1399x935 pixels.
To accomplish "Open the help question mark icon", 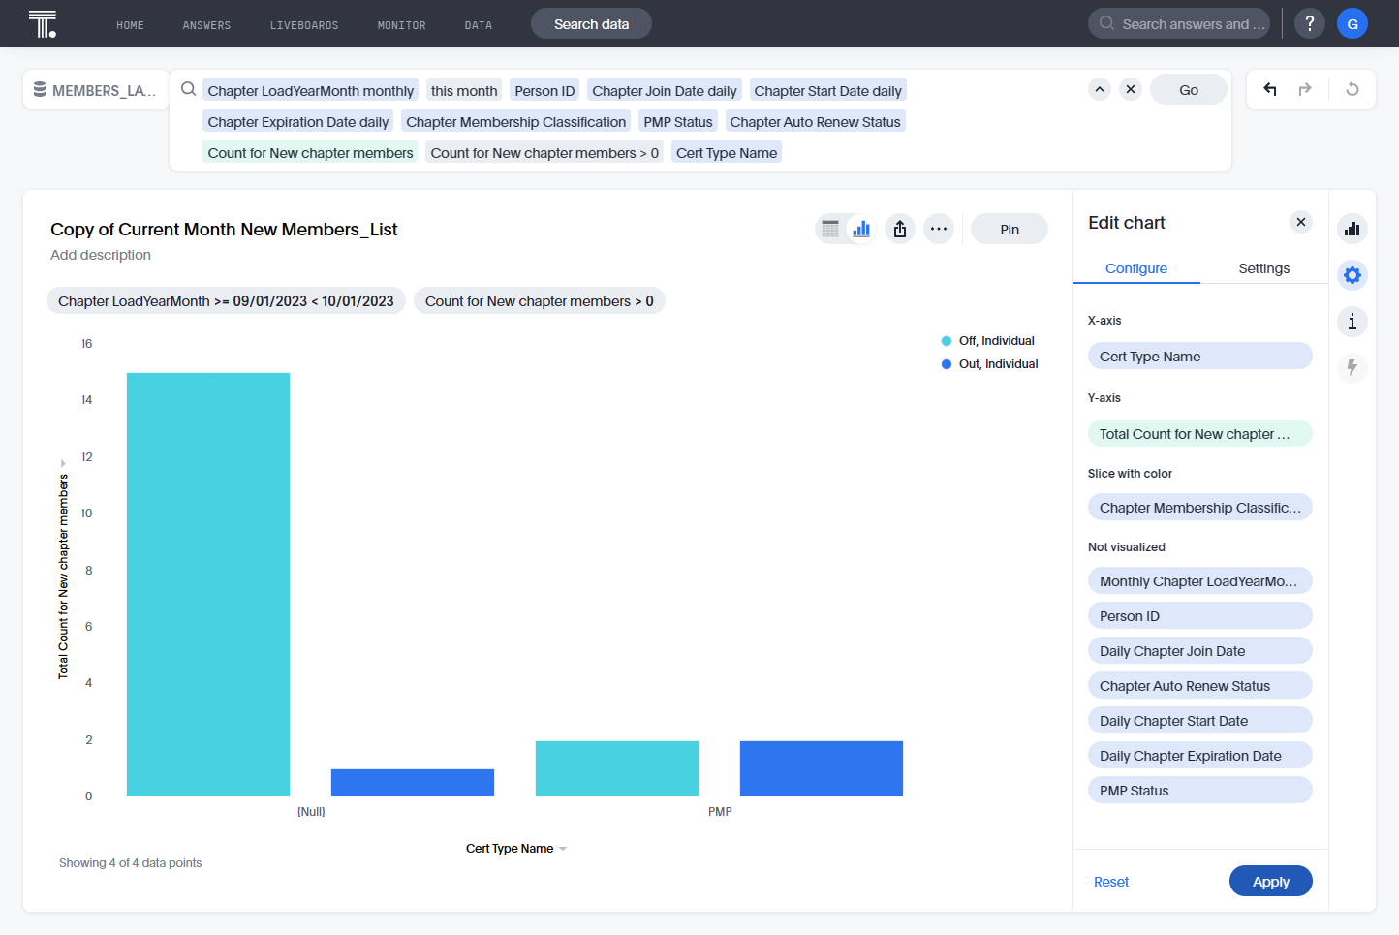I will 1310,23.
